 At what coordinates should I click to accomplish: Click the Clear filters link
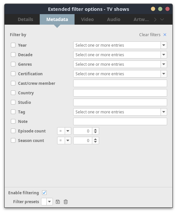coord(150,35)
